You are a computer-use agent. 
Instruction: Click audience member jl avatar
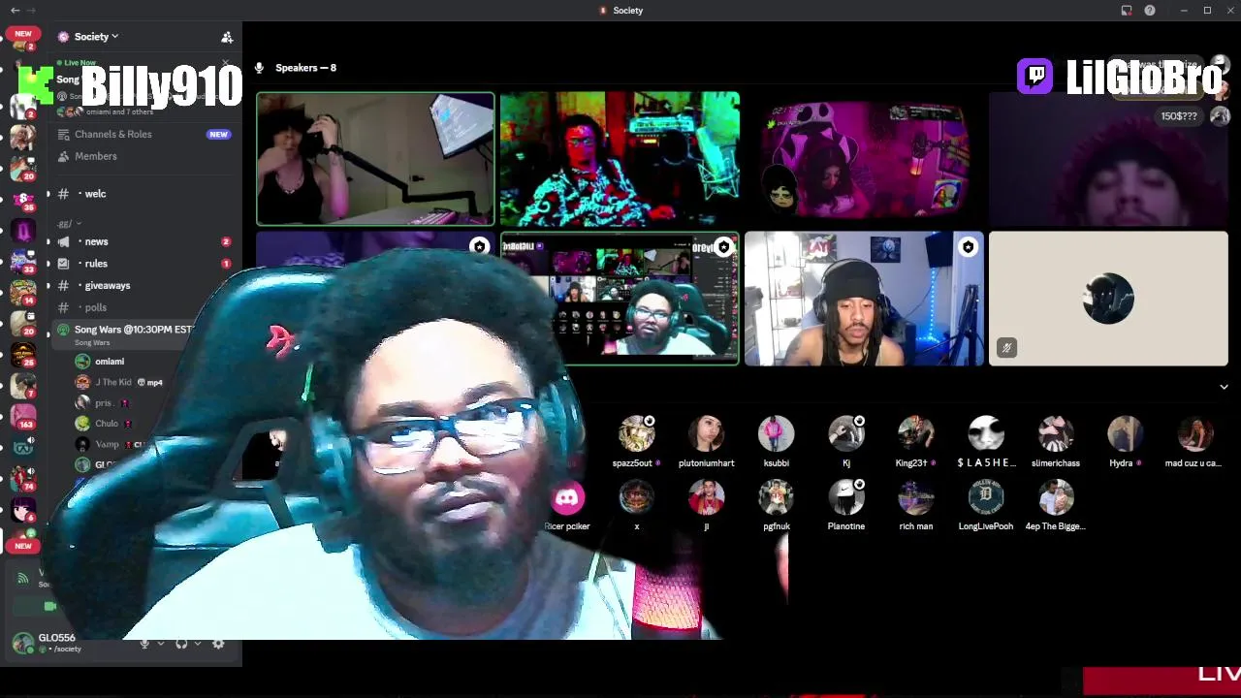point(707,498)
